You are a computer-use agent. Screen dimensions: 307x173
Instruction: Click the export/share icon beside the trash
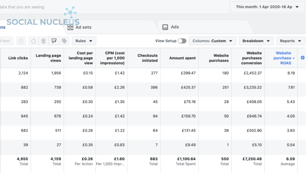[54, 41]
